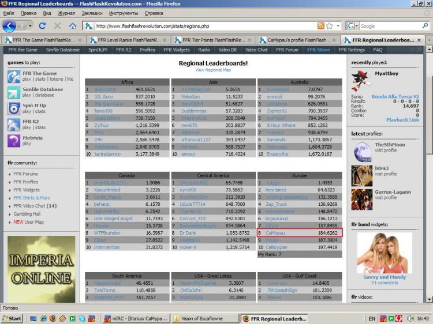Screen dimensions: 433x324
Task: Click the Spin It Up game icon
Action: click(x=14, y=108)
